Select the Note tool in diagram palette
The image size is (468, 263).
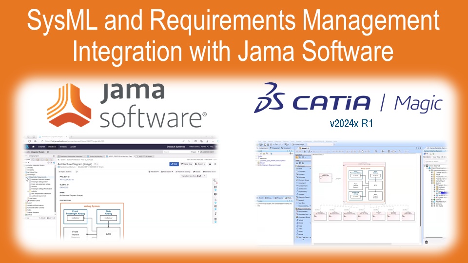pyautogui.click(x=300, y=169)
